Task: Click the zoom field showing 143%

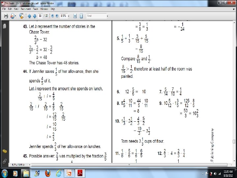Action: [x=63, y=16]
